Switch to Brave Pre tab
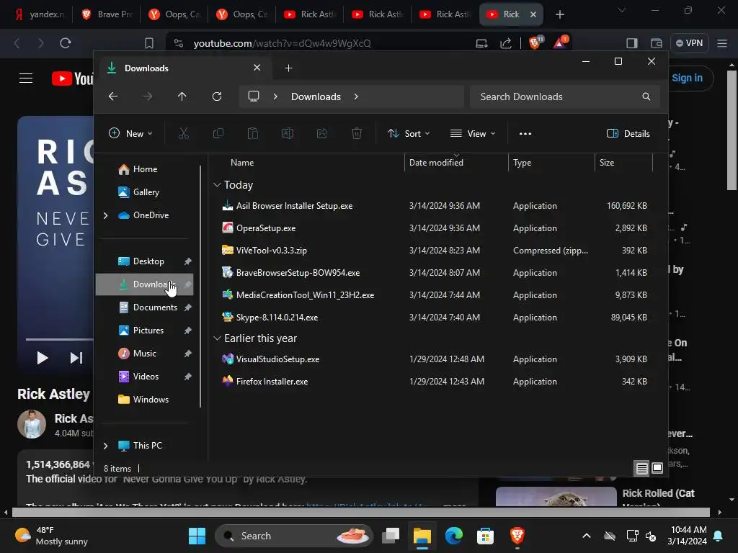This screenshot has height=553, width=738. click(107, 14)
